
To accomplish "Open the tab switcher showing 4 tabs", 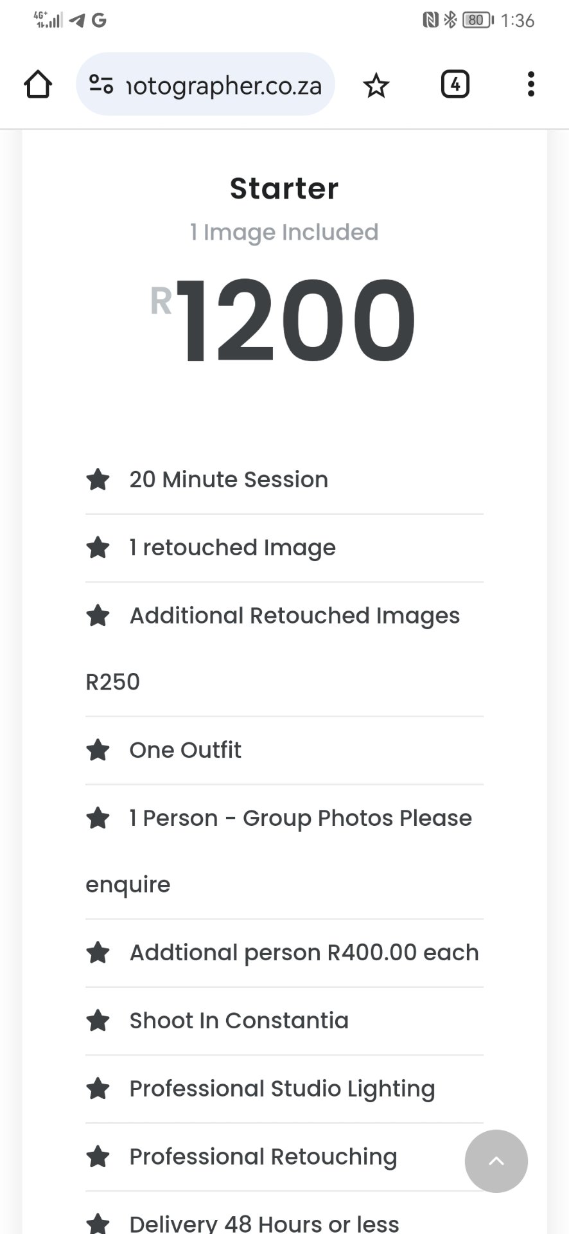I will pos(455,84).
